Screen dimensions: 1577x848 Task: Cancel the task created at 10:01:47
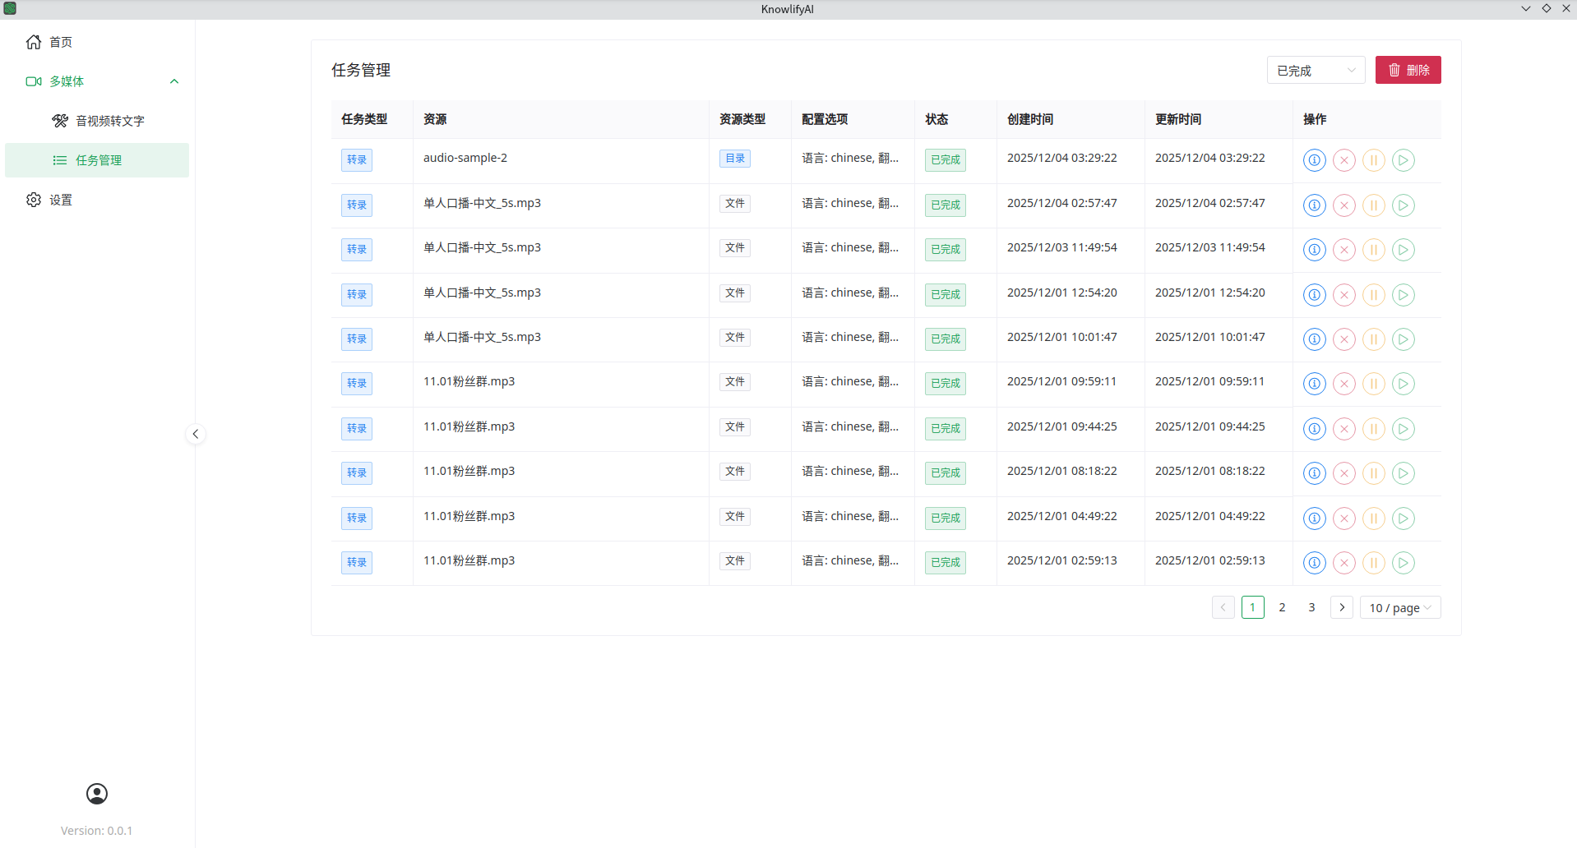click(1343, 339)
